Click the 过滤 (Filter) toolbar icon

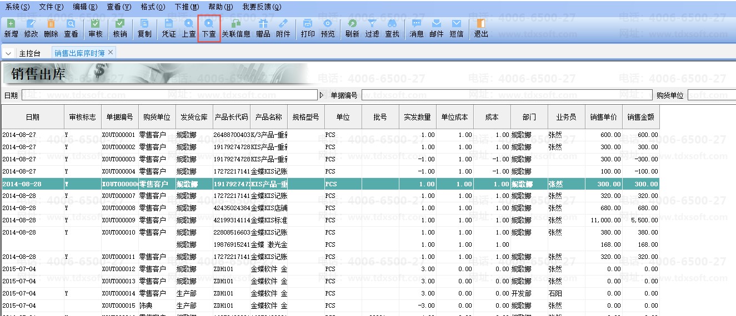[372, 28]
